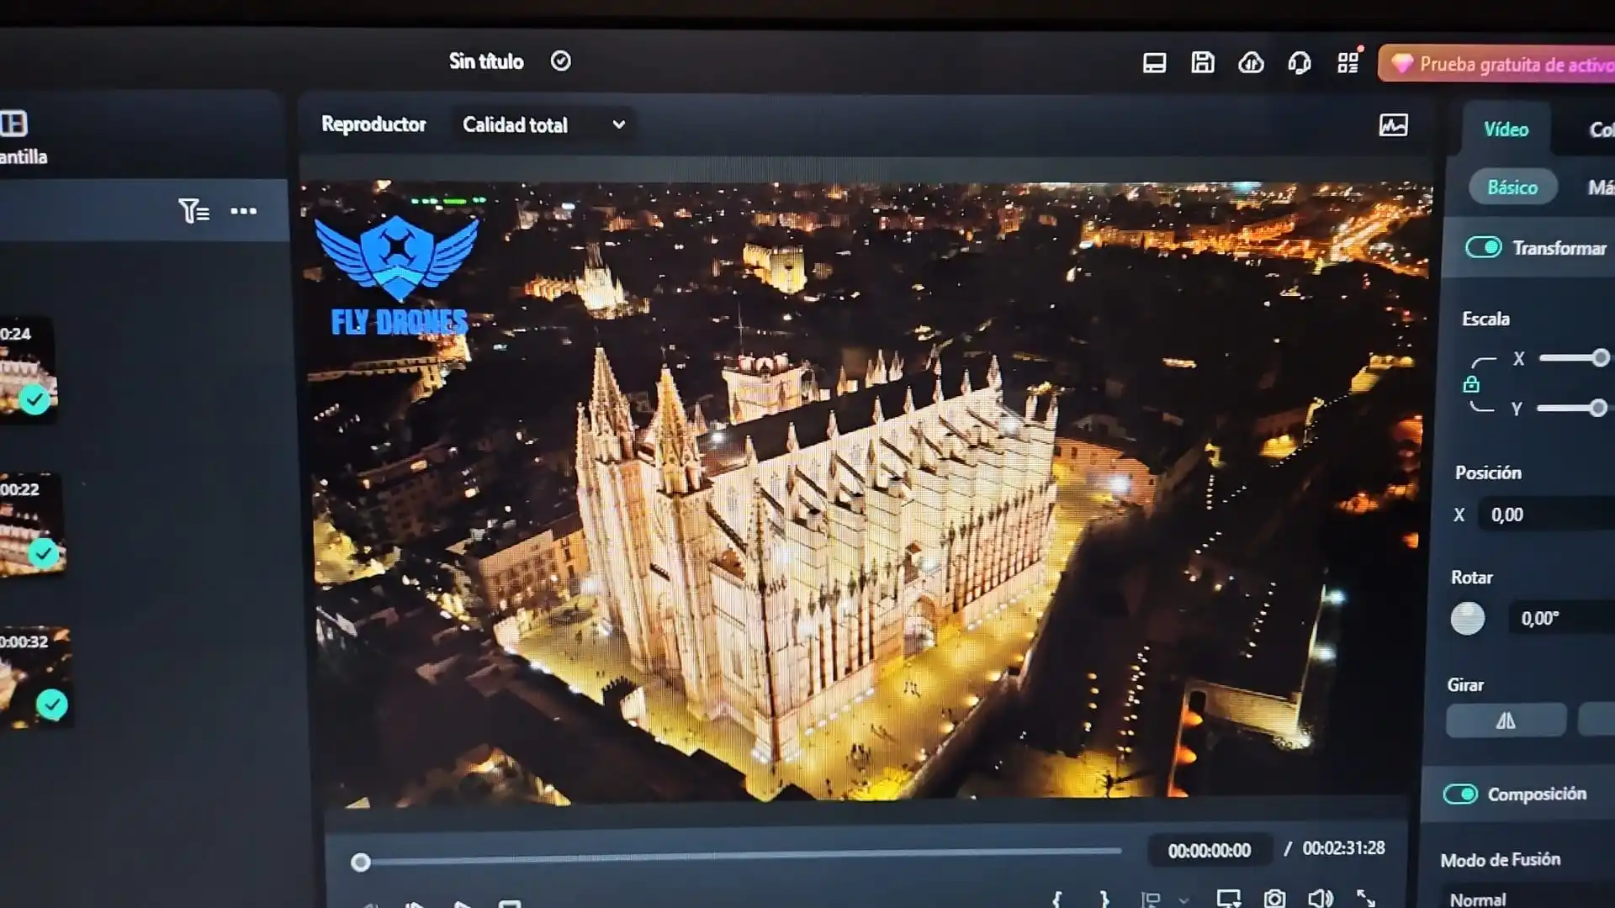
Task: Toggle the scale aspect lock
Action: [1470, 384]
